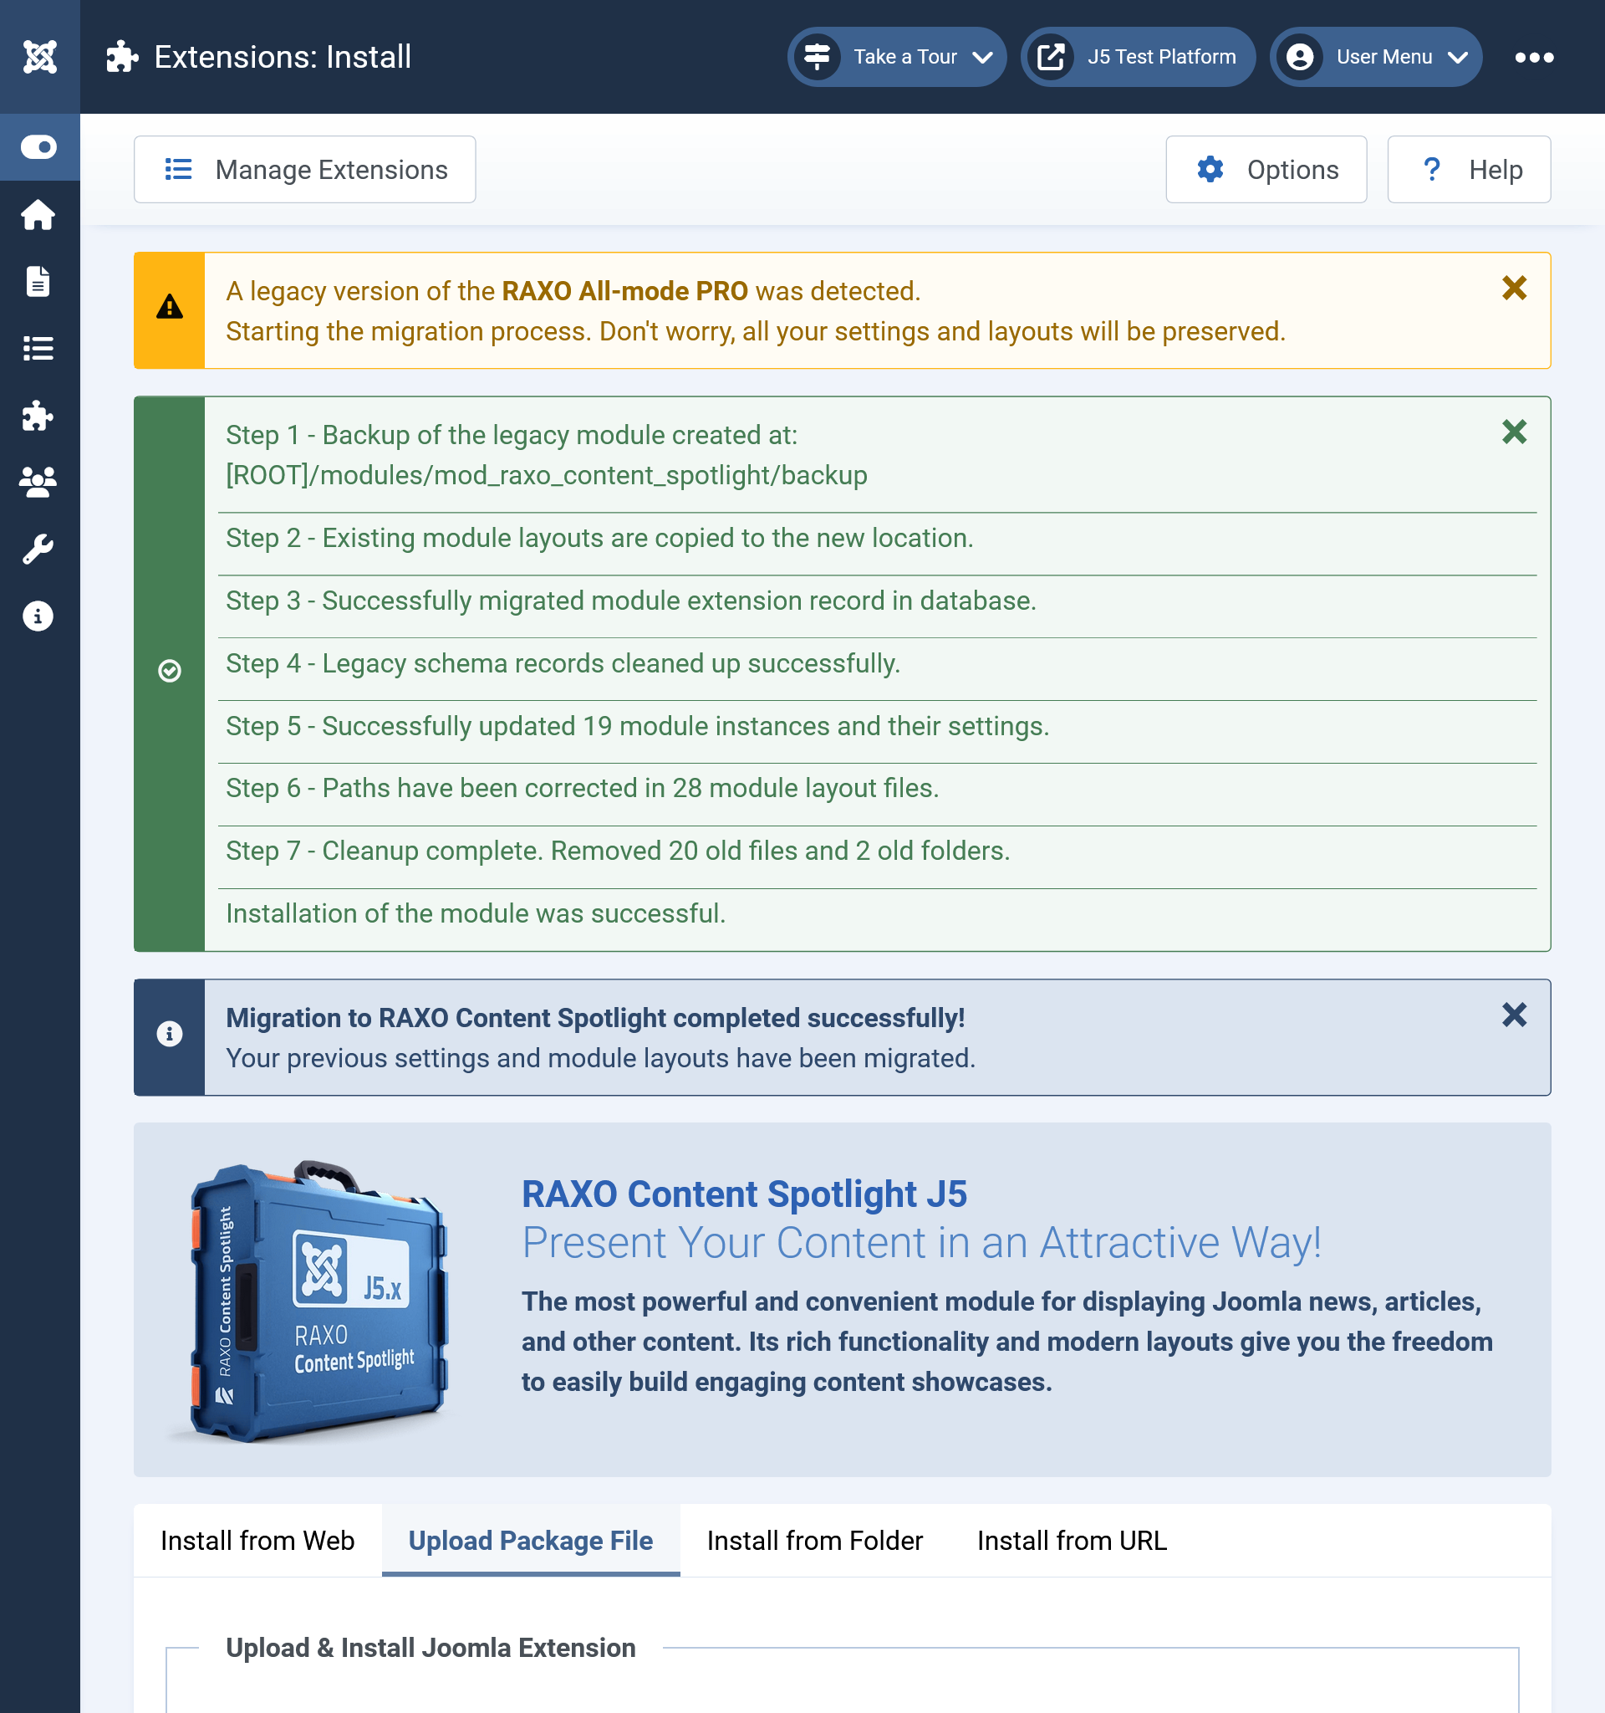Screen dimensions: 1605x1713
Task: Switch to Install from Web tab
Action: 257,1541
